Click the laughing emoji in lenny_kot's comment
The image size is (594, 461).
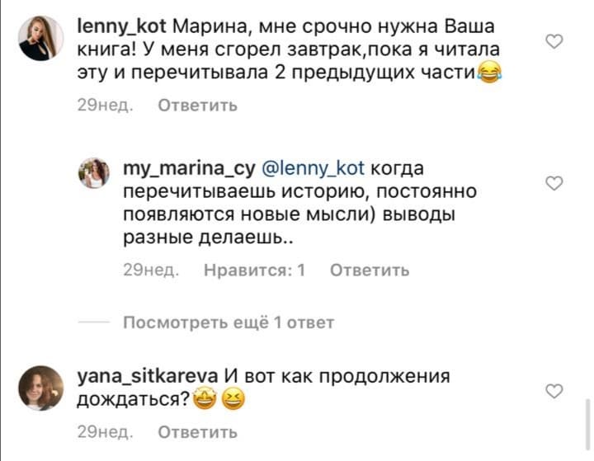(x=490, y=74)
